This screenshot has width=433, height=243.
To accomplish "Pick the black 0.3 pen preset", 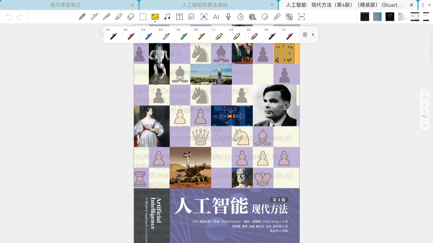I will pos(113,35).
